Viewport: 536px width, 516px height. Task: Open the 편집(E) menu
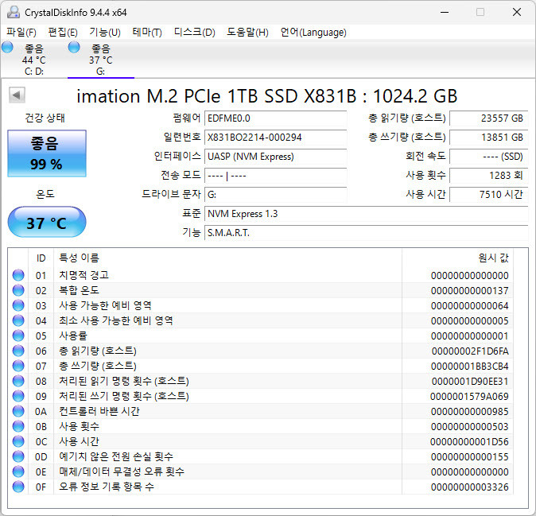pos(63,33)
